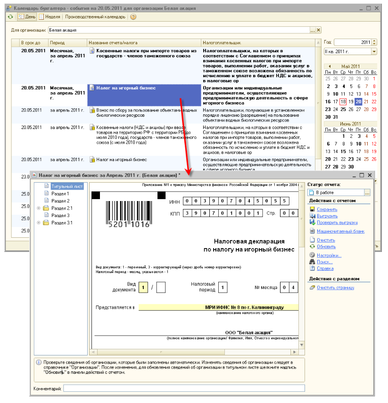Click the gear icon beside Настройки
Screen dimensions: 388x403
coord(312,256)
